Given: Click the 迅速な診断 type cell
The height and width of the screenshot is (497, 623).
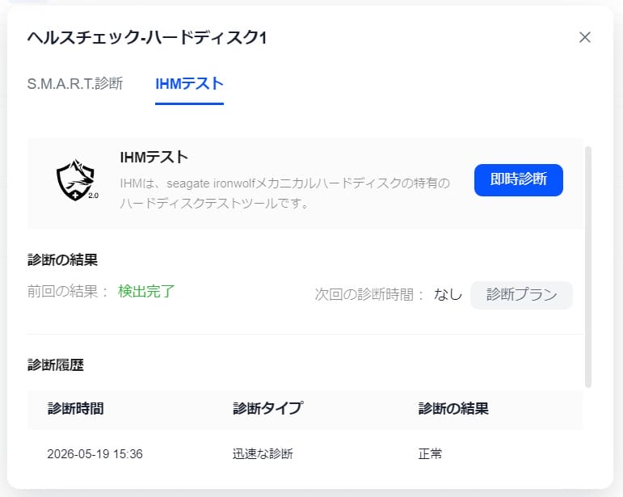Looking at the screenshot, I should pyautogui.click(x=263, y=453).
